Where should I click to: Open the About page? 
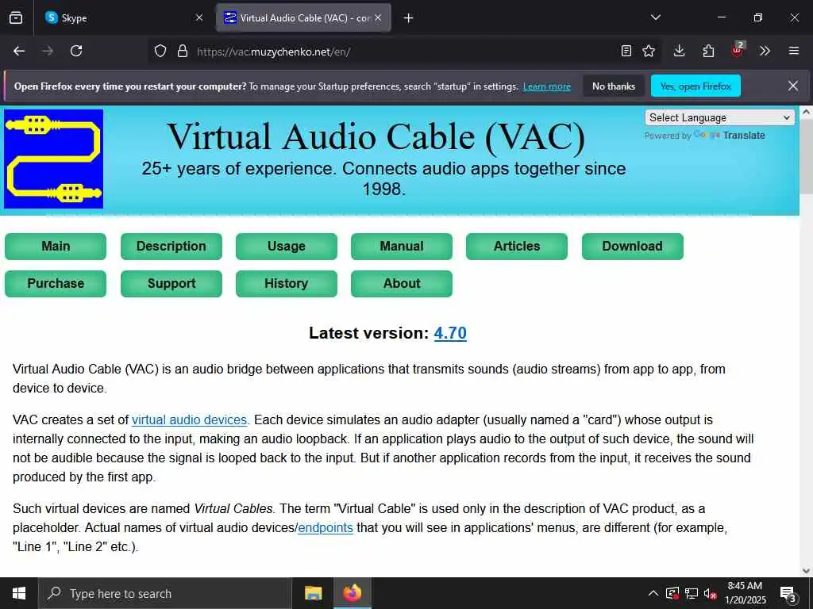[401, 284]
